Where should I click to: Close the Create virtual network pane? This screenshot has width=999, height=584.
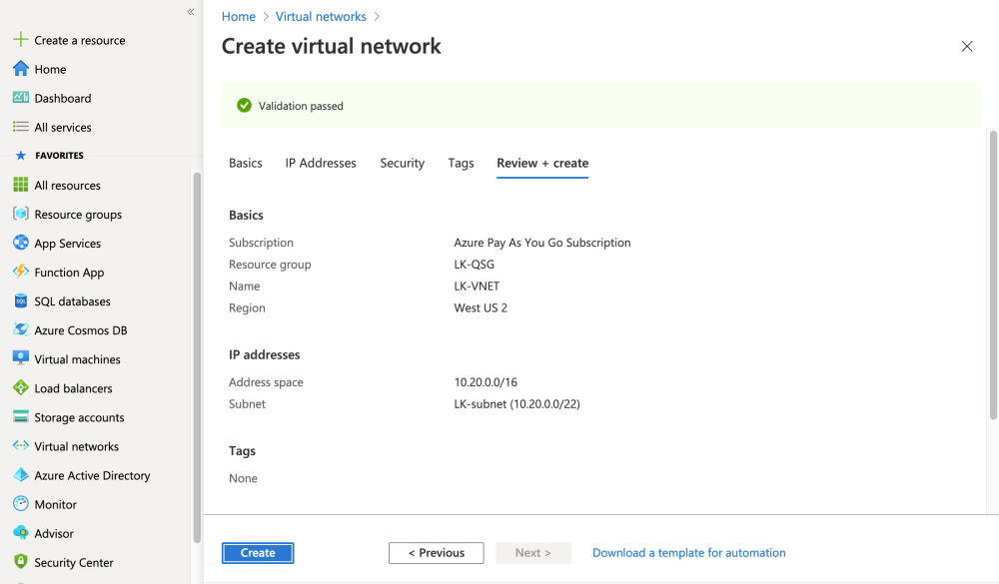966,46
